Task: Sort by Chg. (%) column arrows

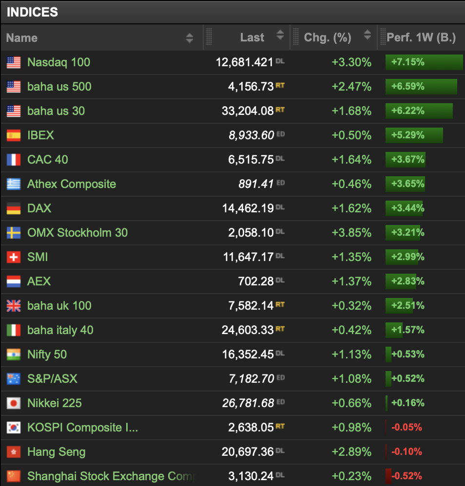Action: [368, 35]
